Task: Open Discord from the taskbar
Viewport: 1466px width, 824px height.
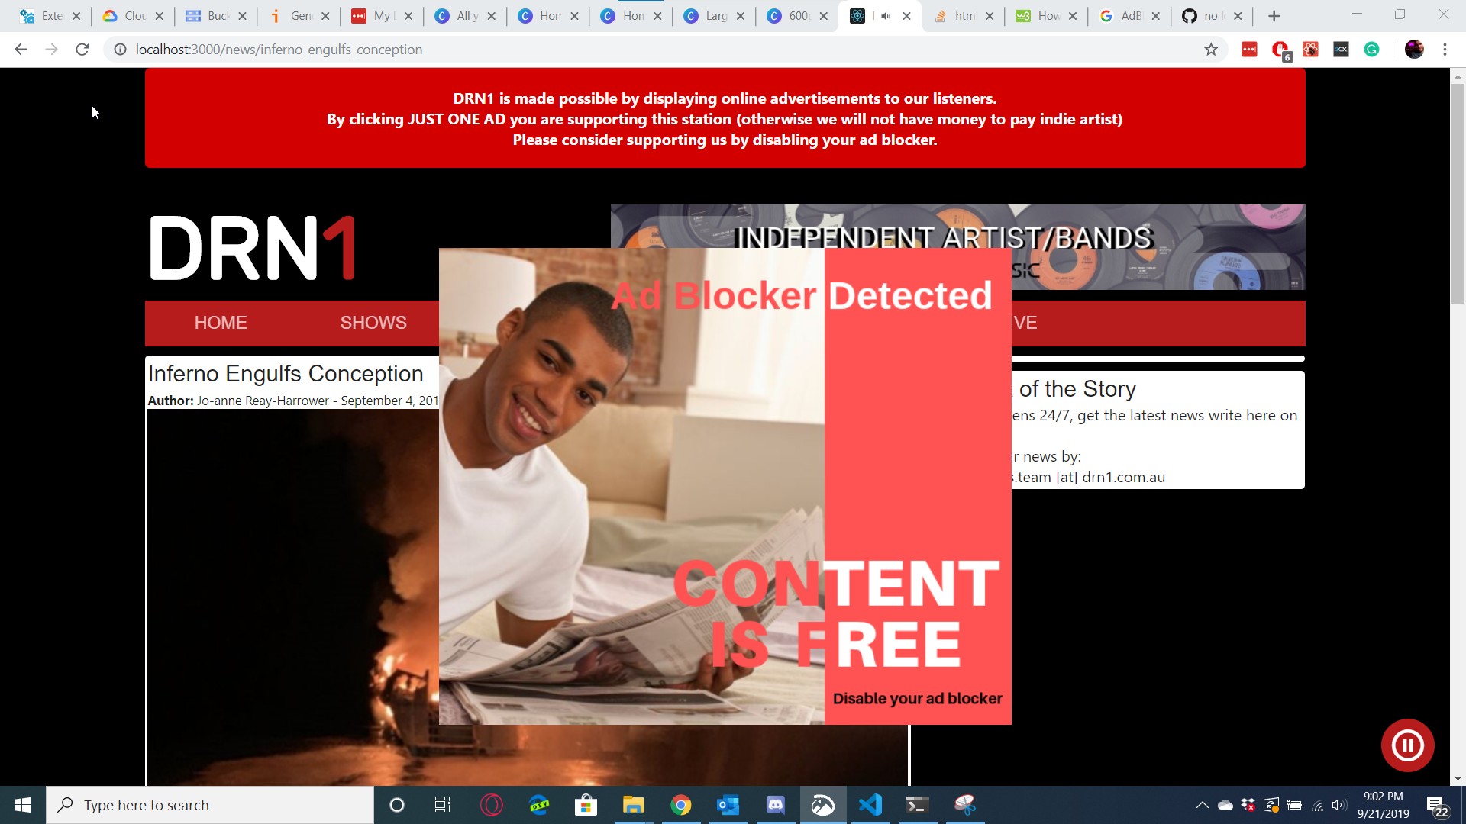Action: pyautogui.click(x=775, y=805)
